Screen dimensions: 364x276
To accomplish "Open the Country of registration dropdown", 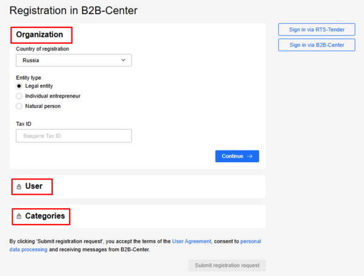I will (73, 60).
